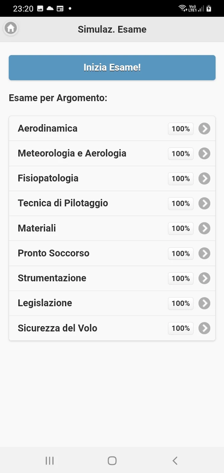The height and width of the screenshot is (473, 224).
Task: Tap the arrow next to Fisiopatologia
Action: coord(204,178)
